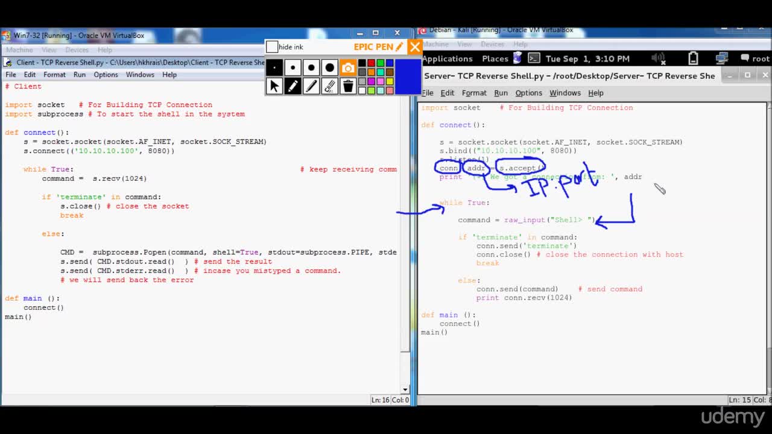Open Machine menu of Win7-32 VirtualBox window
This screenshot has height=434, width=772.
point(19,49)
